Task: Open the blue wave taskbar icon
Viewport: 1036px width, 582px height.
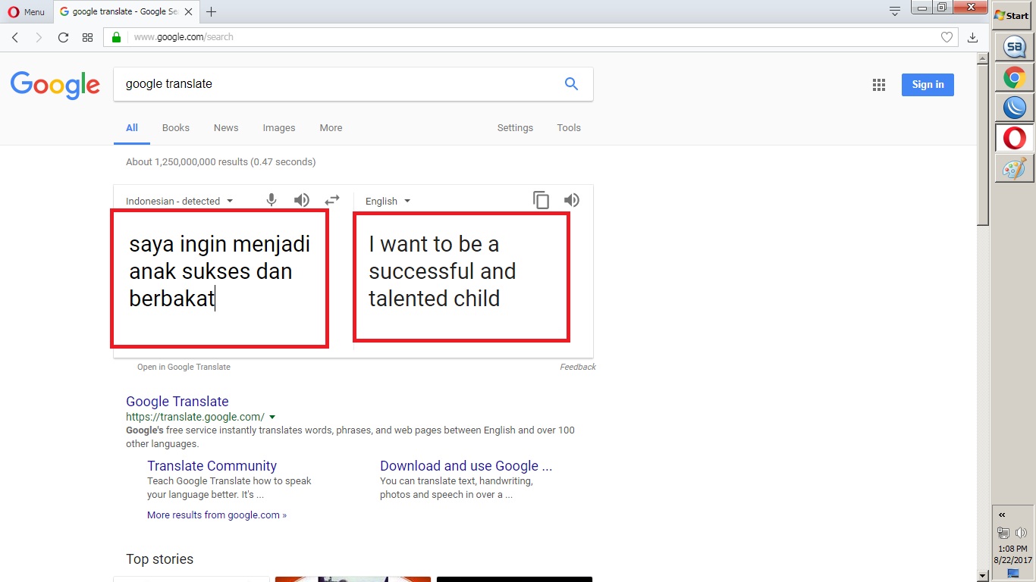Action: point(1014,108)
